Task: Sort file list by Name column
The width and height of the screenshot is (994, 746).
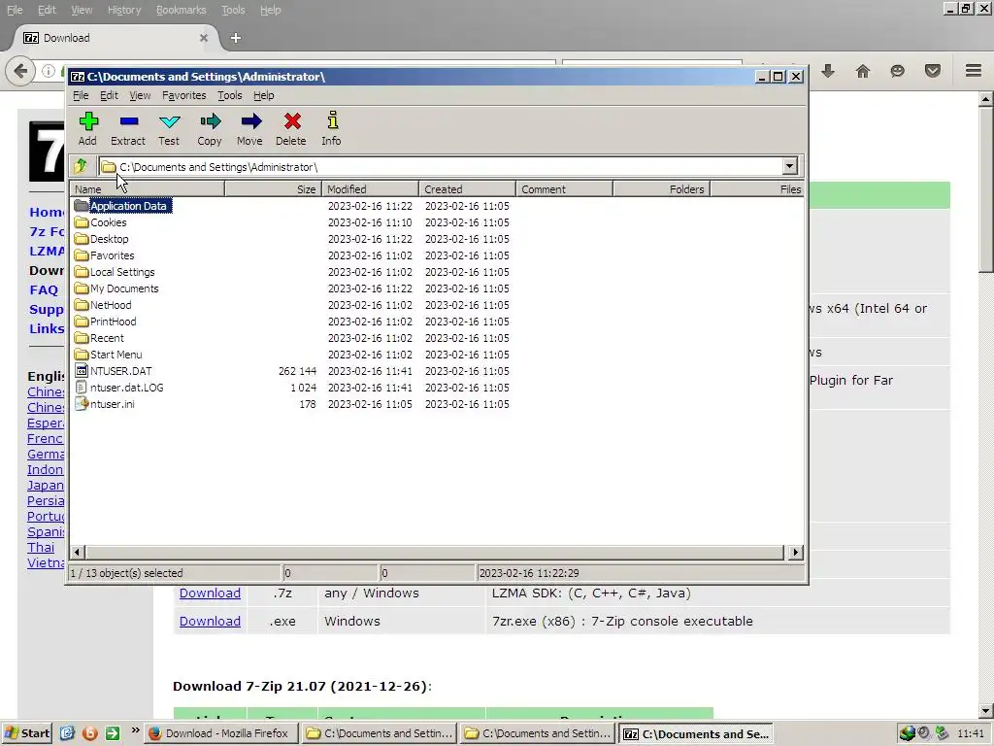Action: (x=148, y=189)
